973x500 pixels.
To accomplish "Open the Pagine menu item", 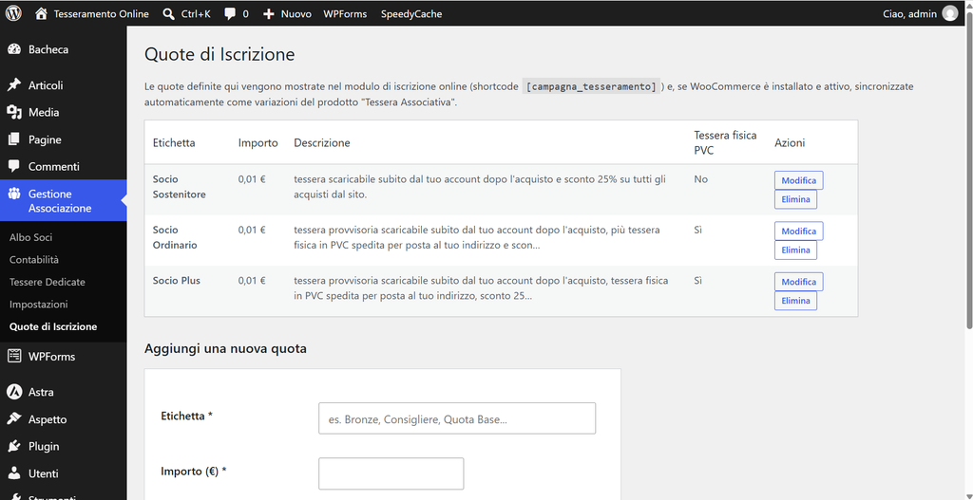I will coord(45,140).
